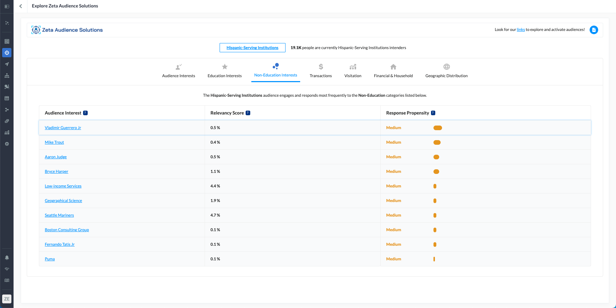Toggle the sidebar panel icon at top
This screenshot has height=308, width=616.
pyautogui.click(x=7, y=6)
